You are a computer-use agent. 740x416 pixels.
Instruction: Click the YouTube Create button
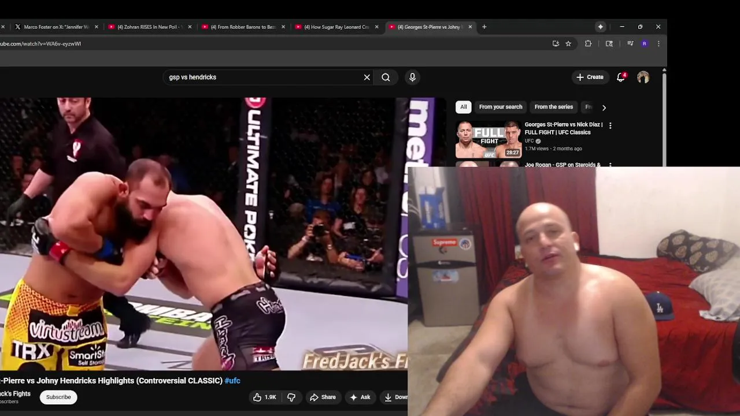pyautogui.click(x=590, y=77)
